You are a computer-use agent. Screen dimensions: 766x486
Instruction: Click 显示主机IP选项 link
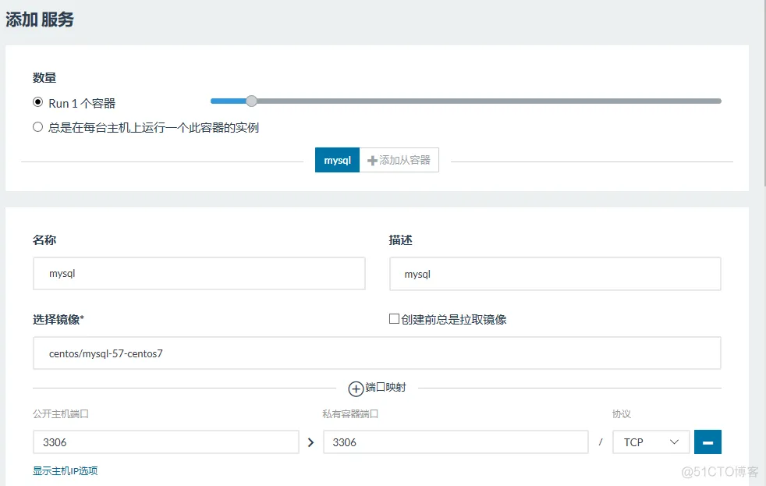click(x=65, y=471)
